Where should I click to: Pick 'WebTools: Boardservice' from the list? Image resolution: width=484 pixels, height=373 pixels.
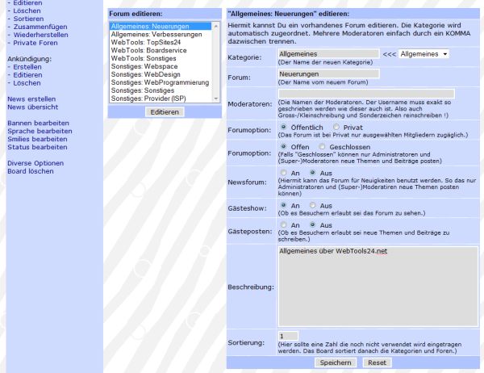tap(161, 50)
